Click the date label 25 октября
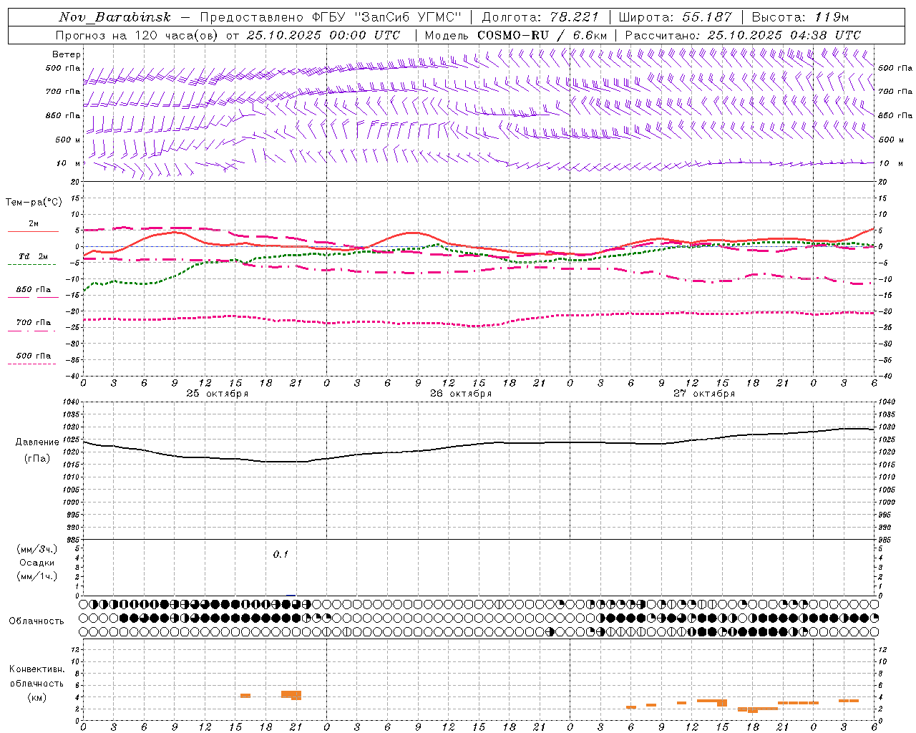Screen dimensions: 916x733 click(218, 394)
